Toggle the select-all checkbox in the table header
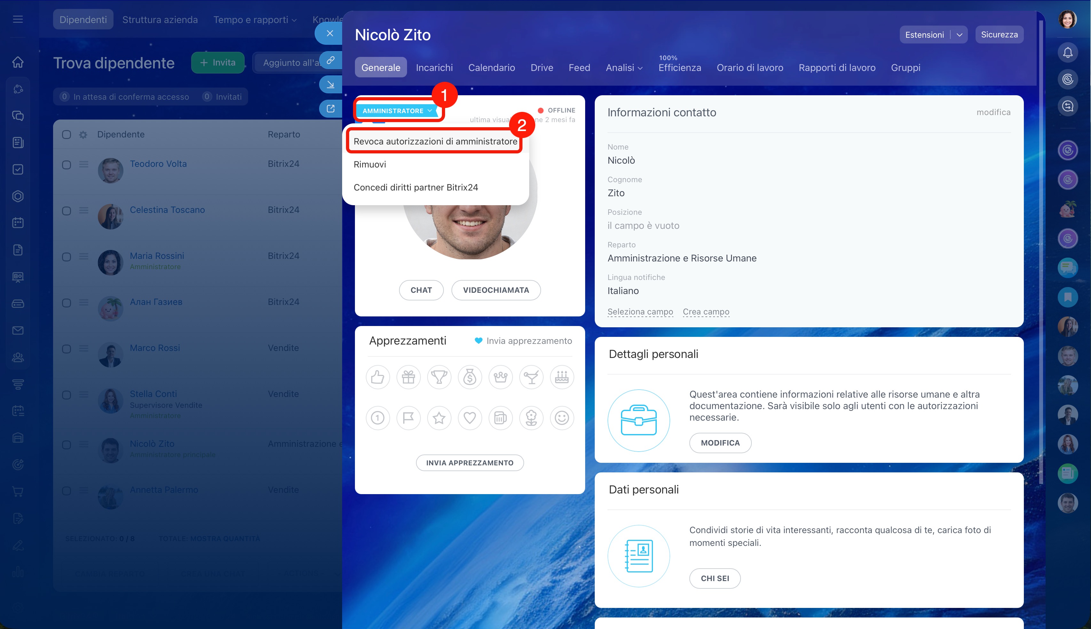The height and width of the screenshot is (629, 1091). coord(67,134)
